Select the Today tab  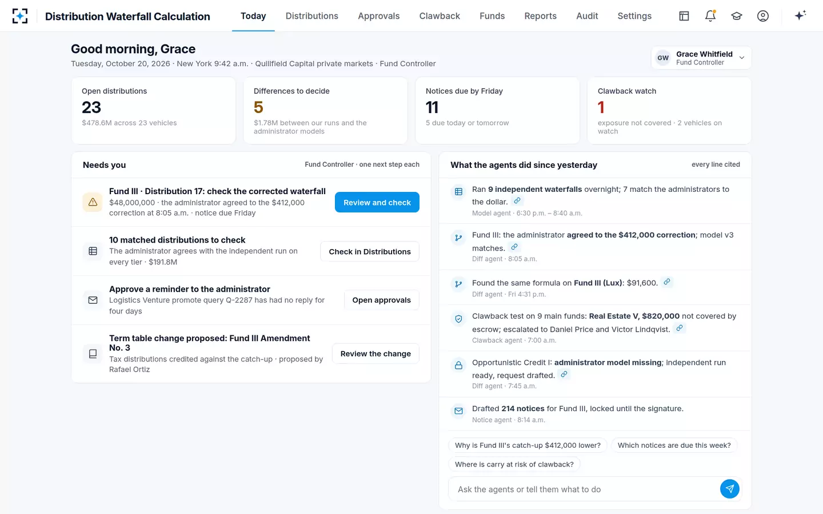pyautogui.click(x=253, y=16)
